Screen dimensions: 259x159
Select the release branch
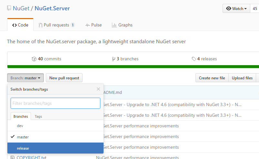click(x=23, y=148)
